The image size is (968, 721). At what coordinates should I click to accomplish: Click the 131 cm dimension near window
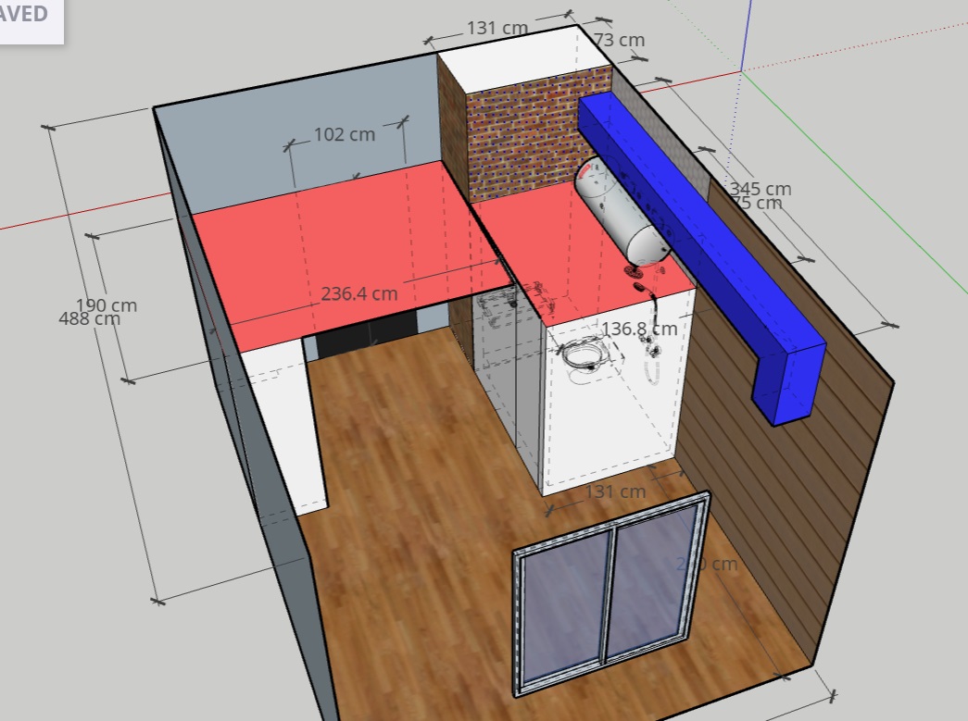614,491
